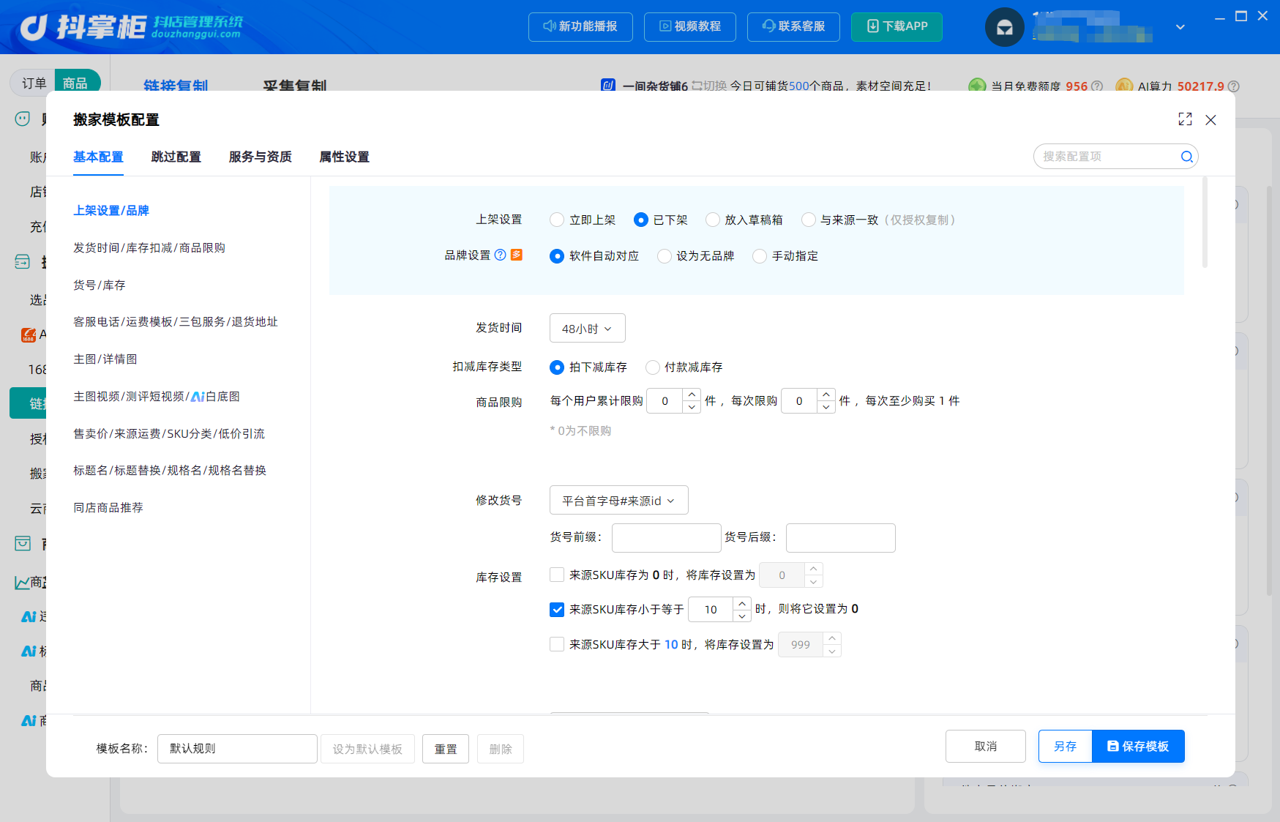Click the 重置 button
1280x822 pixels.
(x=446, y=749)
